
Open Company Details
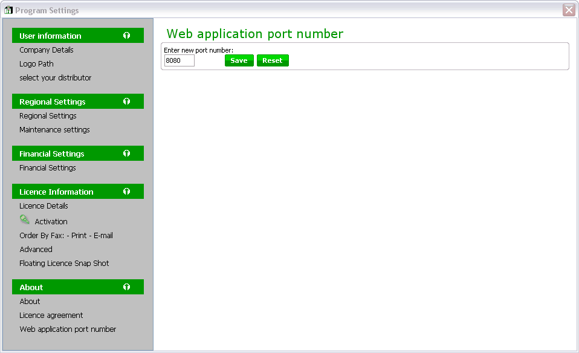(x=47, y=50)
